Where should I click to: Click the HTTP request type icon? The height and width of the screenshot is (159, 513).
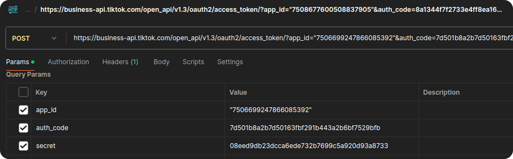13,10
